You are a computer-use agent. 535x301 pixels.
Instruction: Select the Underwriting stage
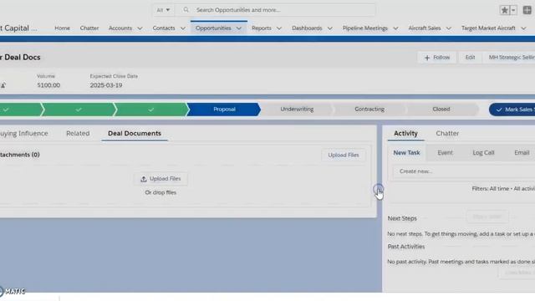point(297,110)
